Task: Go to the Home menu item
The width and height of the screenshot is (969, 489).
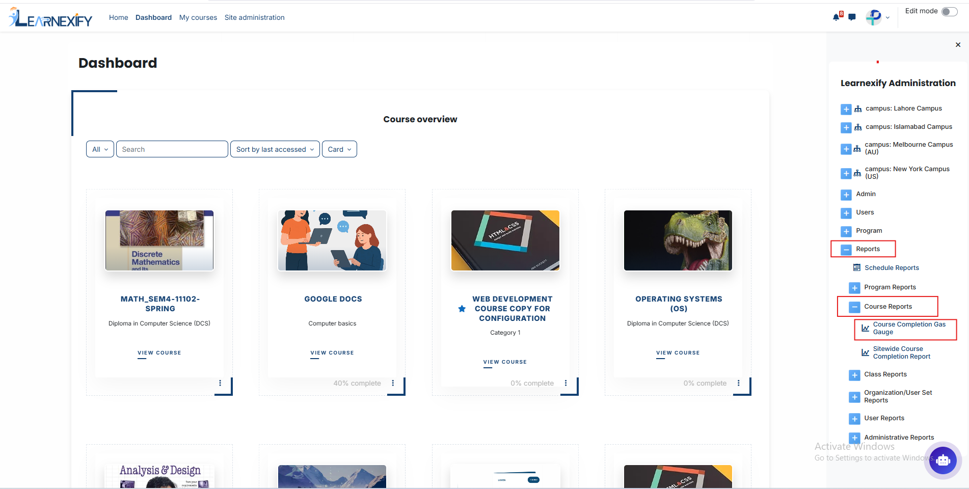Action: [119, 17]
